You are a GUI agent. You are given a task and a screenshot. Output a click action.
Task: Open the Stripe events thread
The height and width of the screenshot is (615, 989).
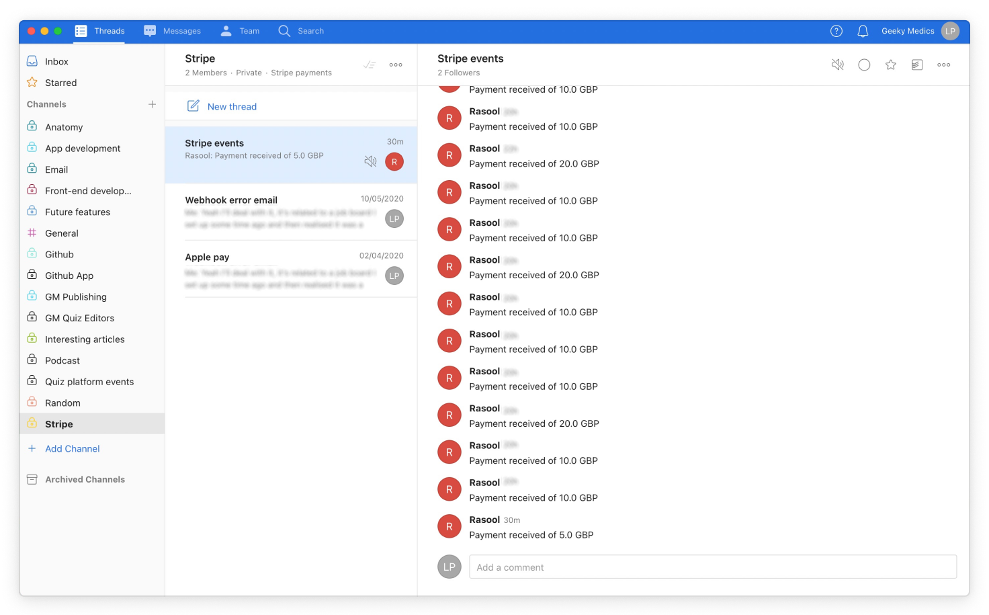pos(291,155)
